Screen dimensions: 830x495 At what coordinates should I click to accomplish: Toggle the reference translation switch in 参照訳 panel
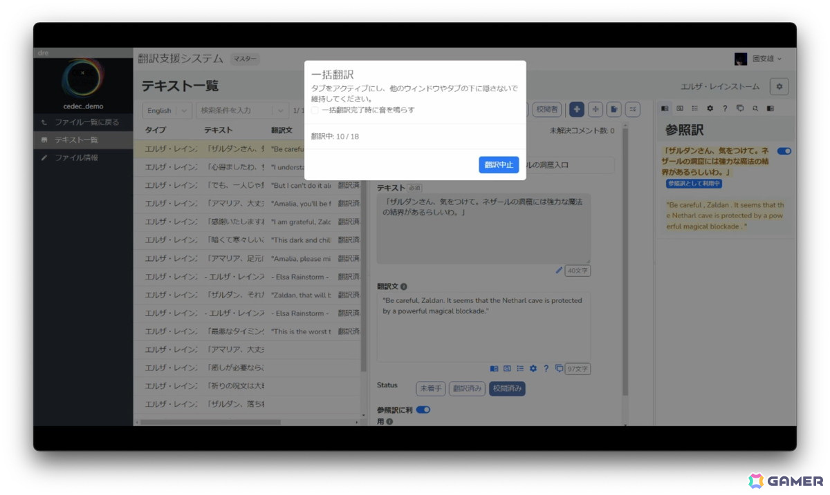pos(784,151)
